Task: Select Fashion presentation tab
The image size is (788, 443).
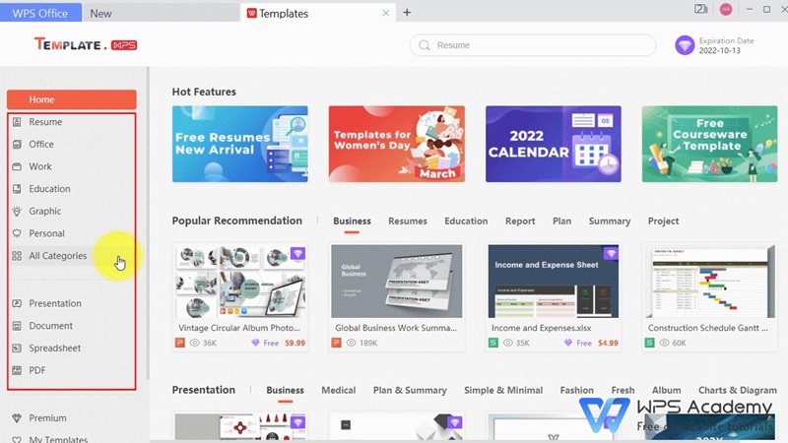Action: pos(577,390)
